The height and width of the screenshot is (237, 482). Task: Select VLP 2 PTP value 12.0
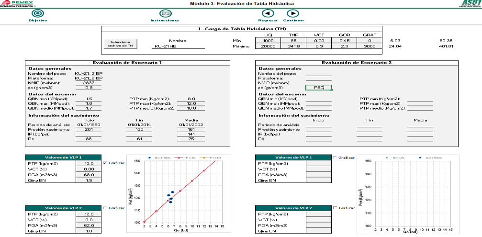click(x=89, y=214)
